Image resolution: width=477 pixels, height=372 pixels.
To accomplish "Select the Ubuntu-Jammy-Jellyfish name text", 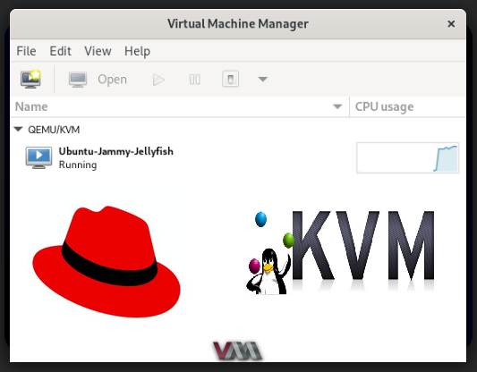I will 116,151.
